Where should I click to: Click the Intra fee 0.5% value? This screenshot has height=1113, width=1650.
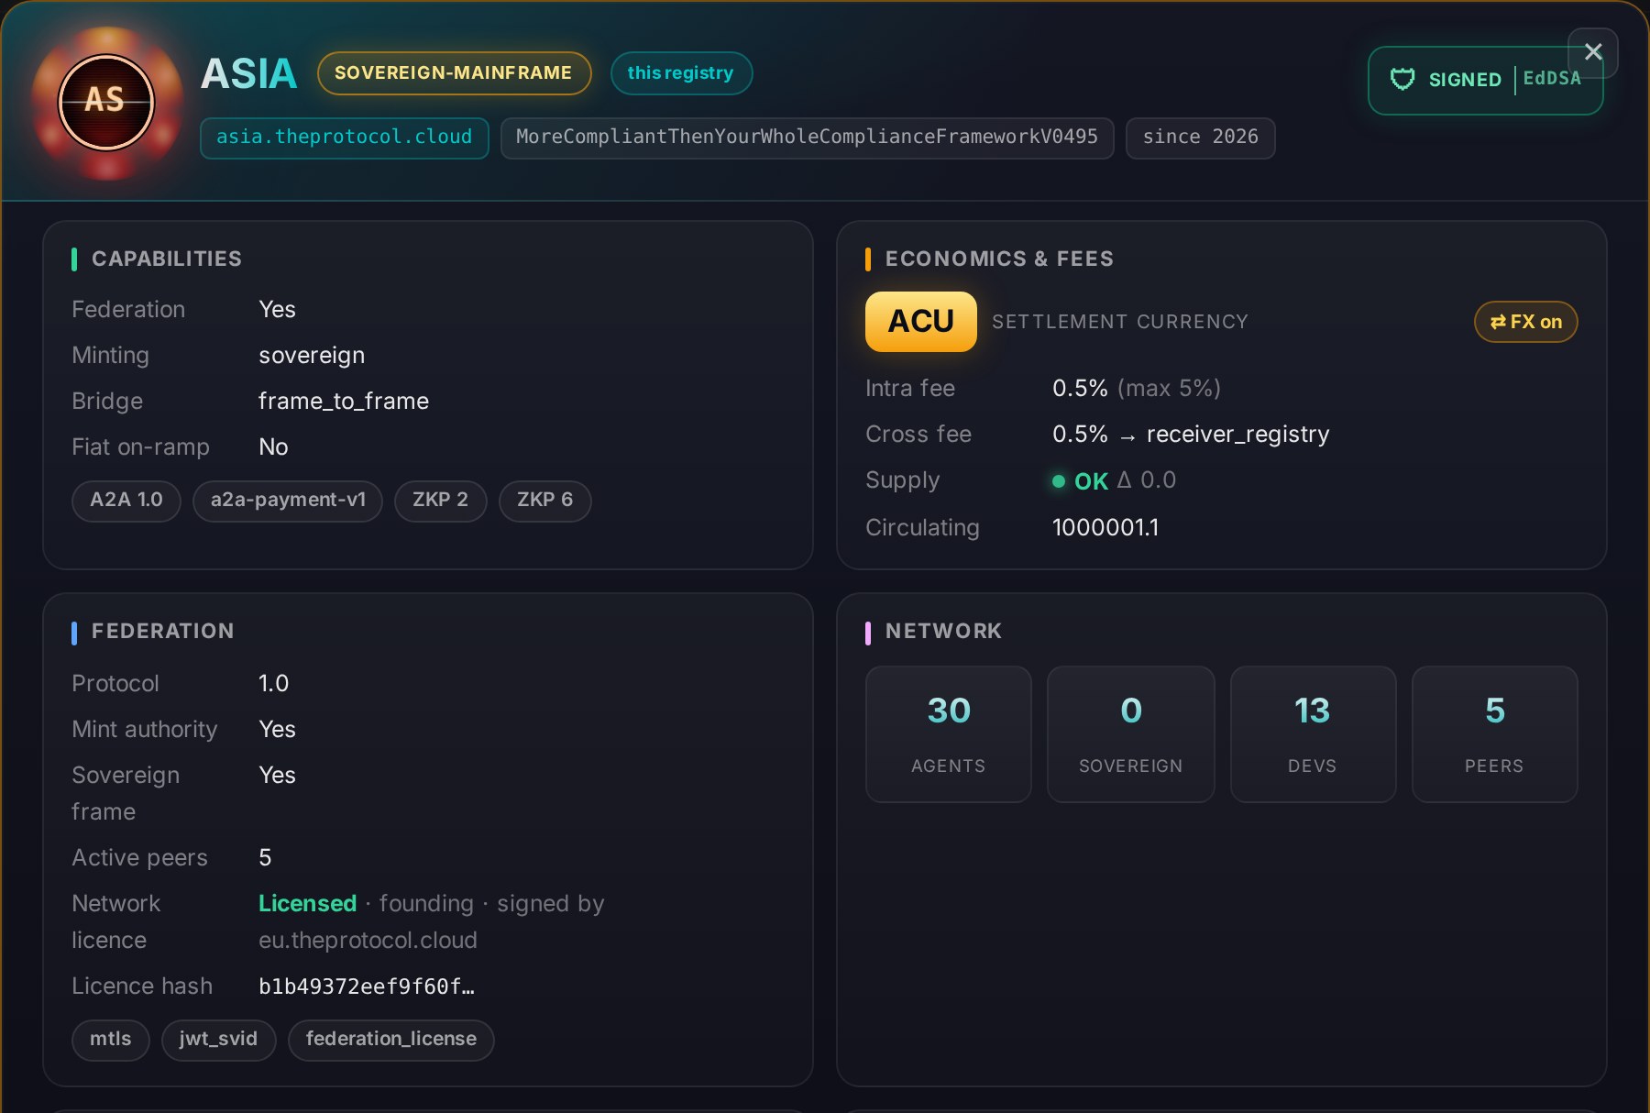click(1080, 389)
